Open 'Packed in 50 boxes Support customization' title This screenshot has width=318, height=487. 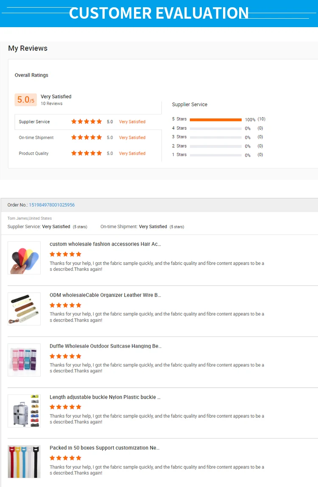[105, 448]
